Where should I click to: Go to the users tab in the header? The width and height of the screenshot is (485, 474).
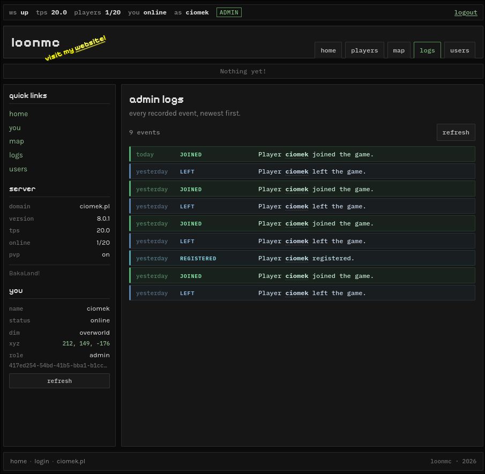(460, 50)
